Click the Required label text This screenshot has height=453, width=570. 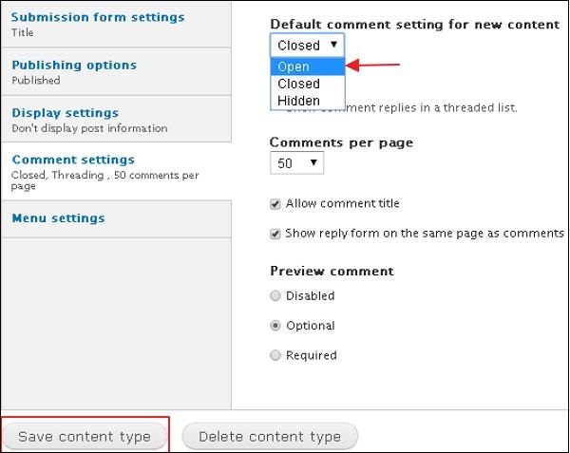[x=311, y=355]
